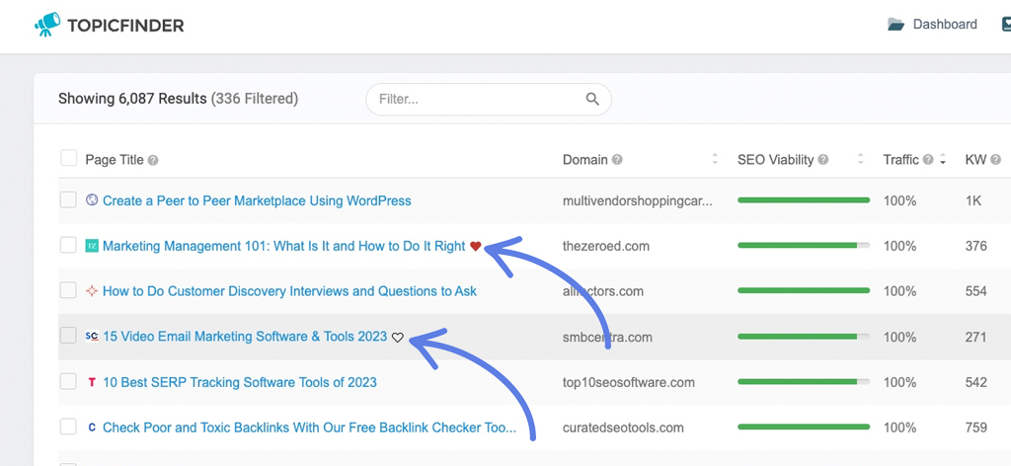Viewport: 1011px width, 466px height.
Task: Click SC favicon beside 15 Video Email Marketing
Action: tap(92, 337)
